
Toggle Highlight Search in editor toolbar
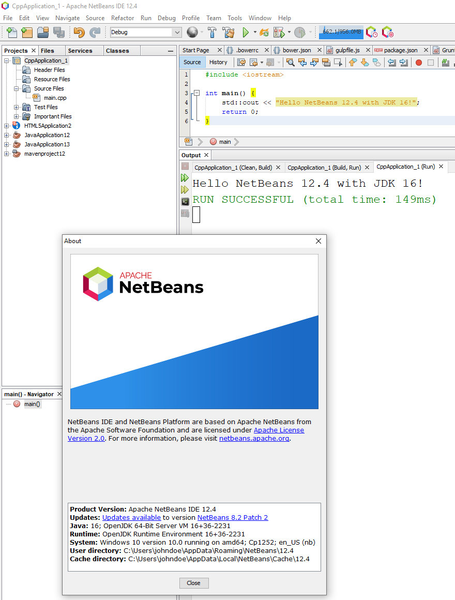(x=326, y=63)
